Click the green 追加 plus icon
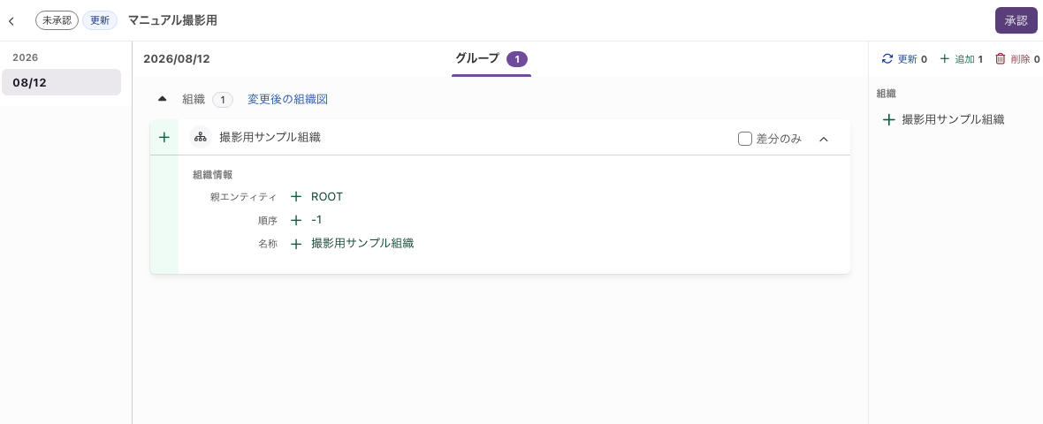1043x424 pixels. click(x=945, y=58)
